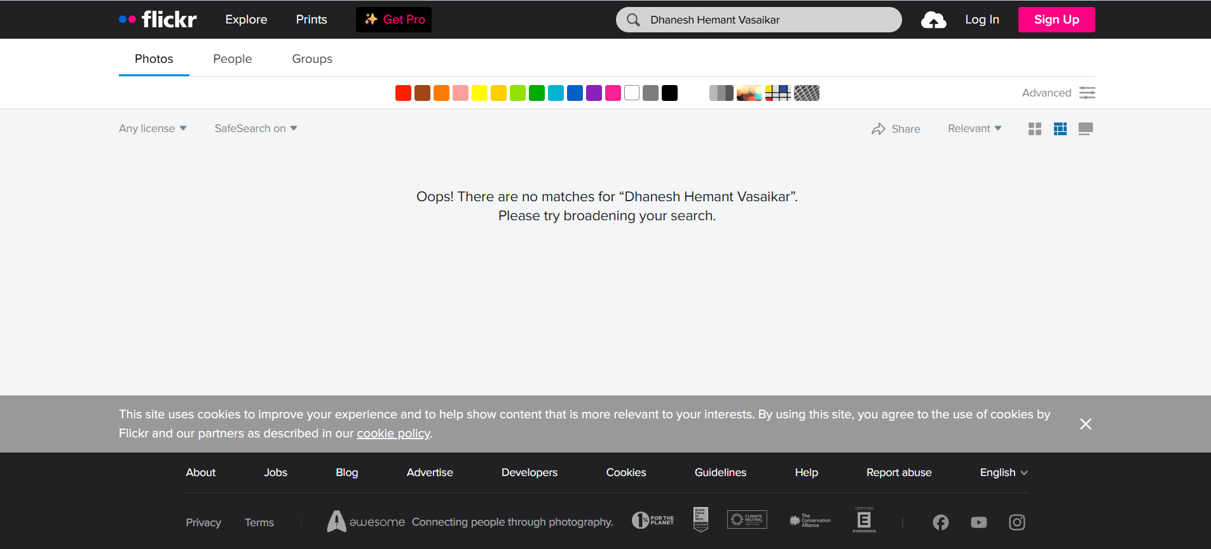Viewport: 1211px width, 549px height.
Task: Dismiss the cookie notice with X
Action: [x=1086, y=424]
